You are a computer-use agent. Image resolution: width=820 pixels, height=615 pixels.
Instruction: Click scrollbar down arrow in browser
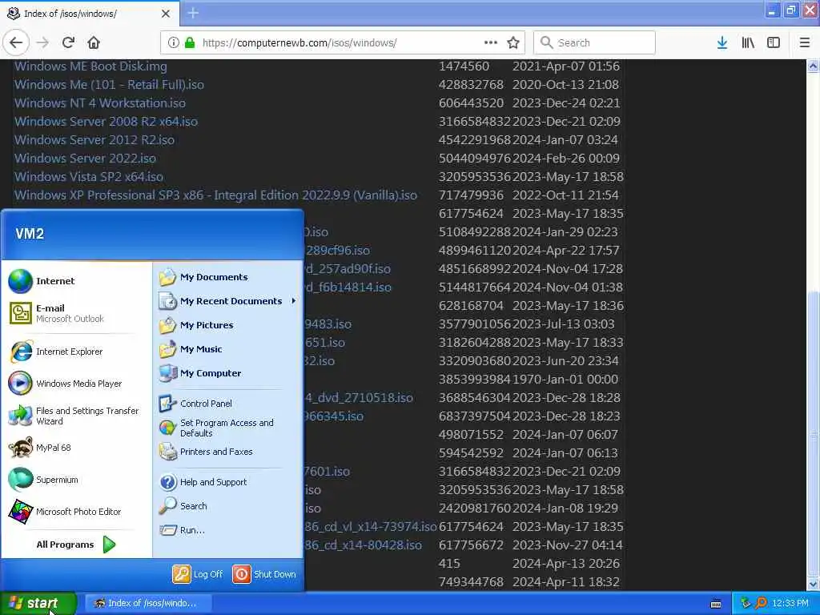(x=813, y=584)
